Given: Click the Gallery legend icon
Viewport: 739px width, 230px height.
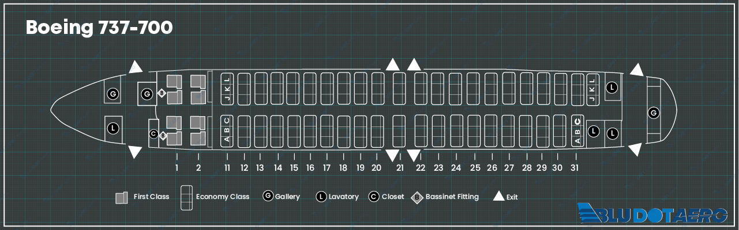Looking at the screenshot, I should coord(268,196).
